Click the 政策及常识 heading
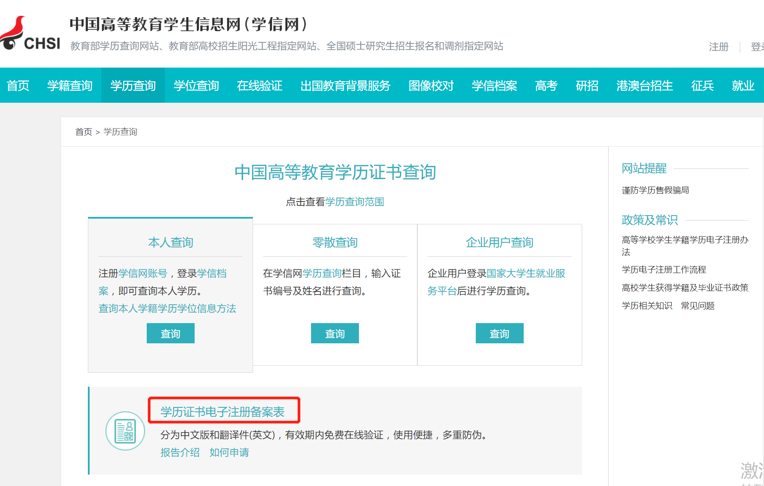 650,220
